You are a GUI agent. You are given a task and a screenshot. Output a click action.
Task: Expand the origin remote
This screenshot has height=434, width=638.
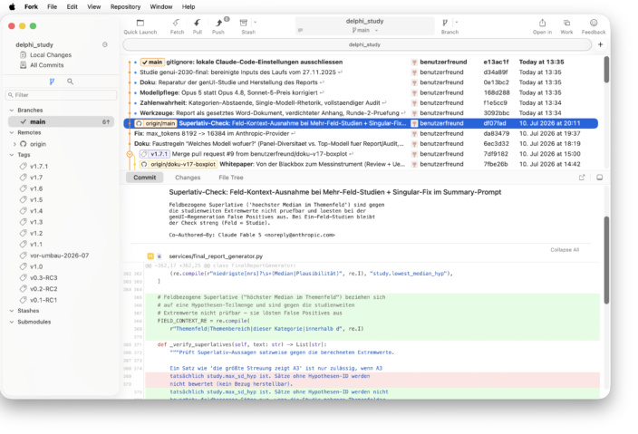(x=14, y=144)
